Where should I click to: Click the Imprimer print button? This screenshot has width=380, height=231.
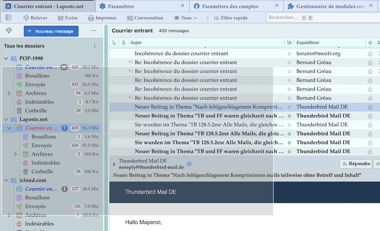(102, 18)
